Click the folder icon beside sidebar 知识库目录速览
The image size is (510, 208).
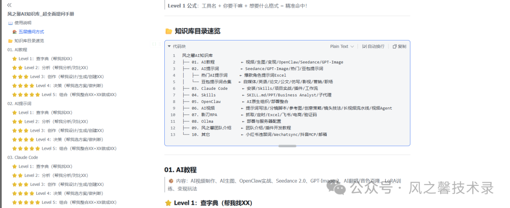pos(10,41)
